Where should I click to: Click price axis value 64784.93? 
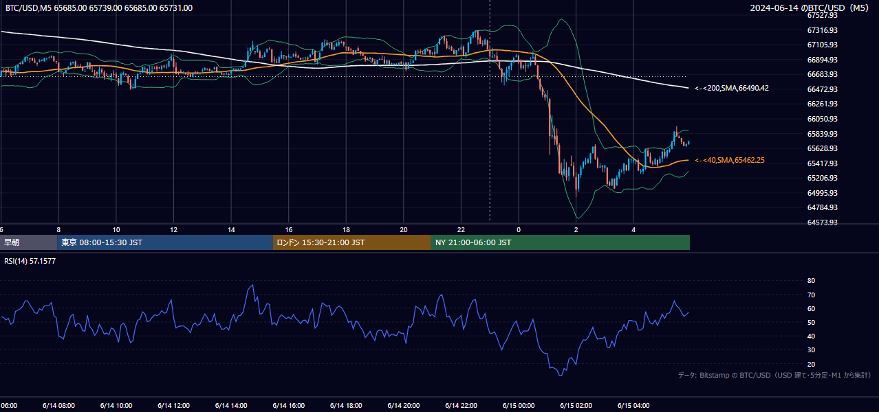[822, 207]
